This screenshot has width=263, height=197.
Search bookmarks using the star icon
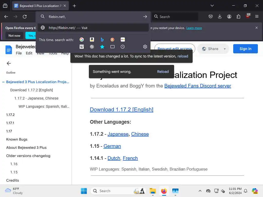(102, 47)
